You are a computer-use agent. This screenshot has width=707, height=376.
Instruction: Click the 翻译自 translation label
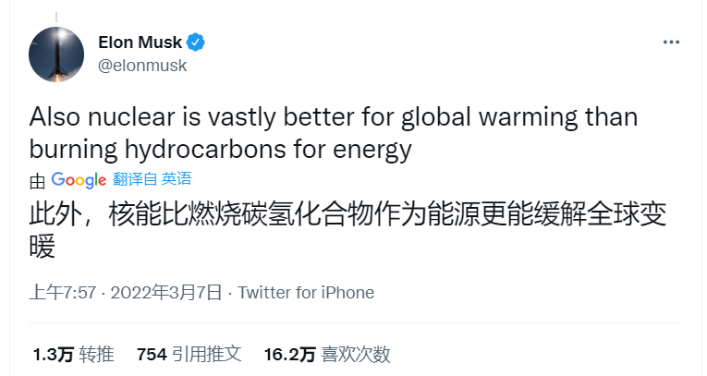[134, 179]
